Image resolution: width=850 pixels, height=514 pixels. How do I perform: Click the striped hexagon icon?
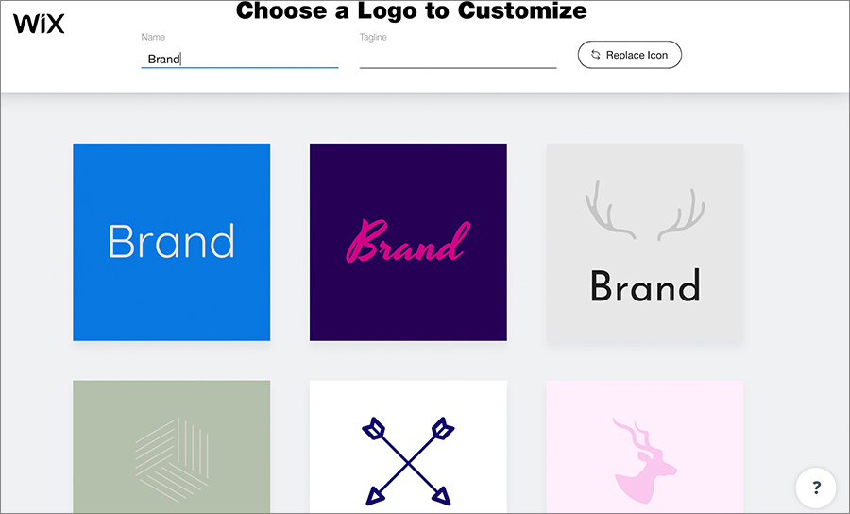point(172,458)
